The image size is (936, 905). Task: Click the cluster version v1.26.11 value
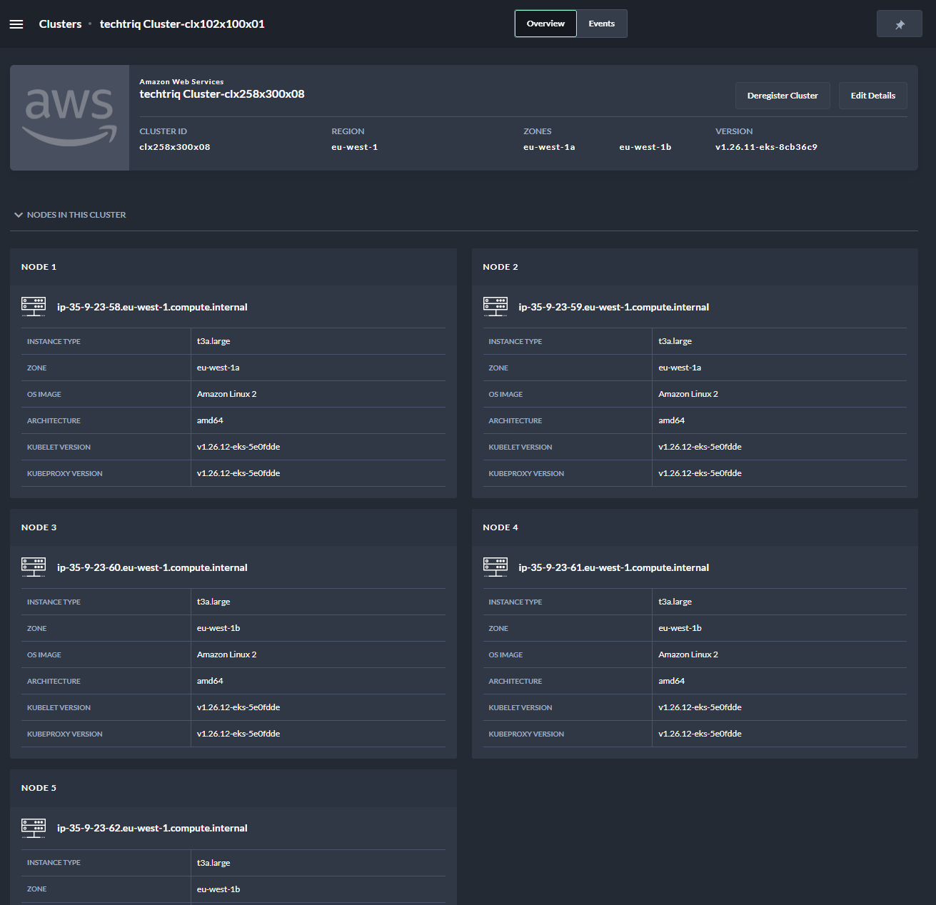[x=766, y=147]
